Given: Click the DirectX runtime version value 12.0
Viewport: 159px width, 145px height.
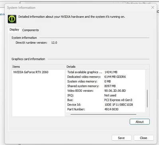Looking at the screenshot, I should click(x=54, y=43).
